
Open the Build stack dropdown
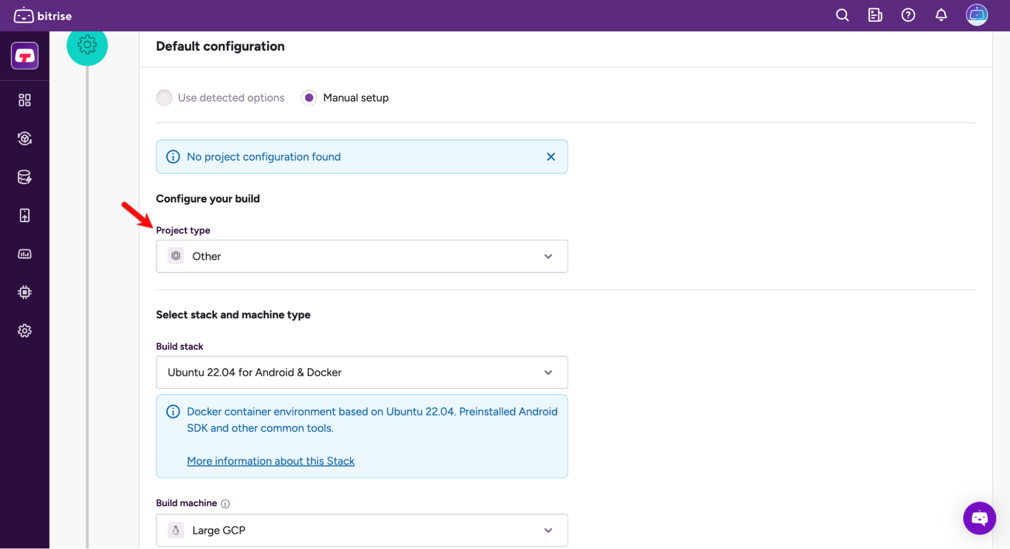(x=362, y=372)
